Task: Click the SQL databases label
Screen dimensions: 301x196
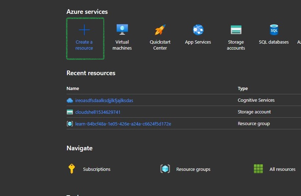Action: (274, 42)
